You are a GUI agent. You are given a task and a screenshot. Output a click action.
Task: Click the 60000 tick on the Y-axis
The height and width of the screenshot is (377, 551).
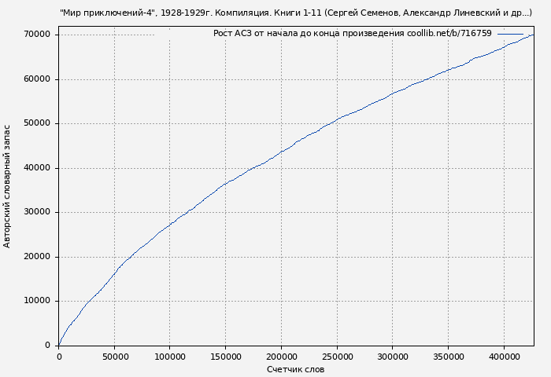tap(37, 79)
